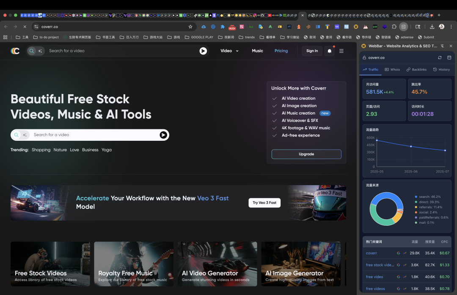Image resolution: width=457 pixels, height=295 pixels.
Task: Click the WebBar panel layout icon
Action: [449, 57]
